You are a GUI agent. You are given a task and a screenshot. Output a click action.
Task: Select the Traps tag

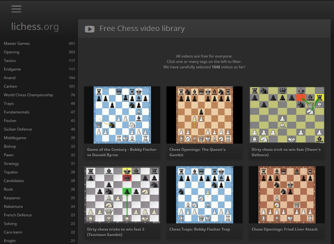(x=39, y=104)
